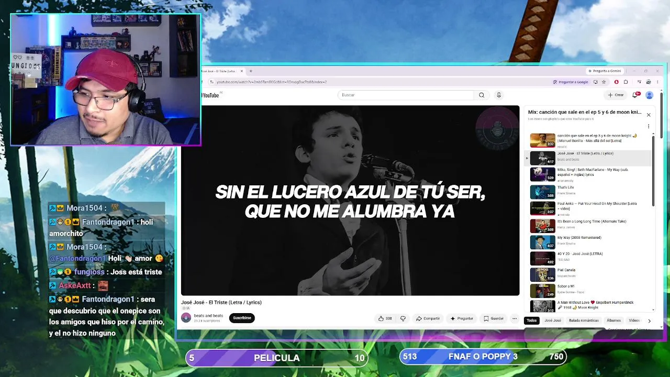The width and height of the screenshot is (670, 377).
Task: Open 'That's Life' title in Mix list
Action: [x=566, y=187]
